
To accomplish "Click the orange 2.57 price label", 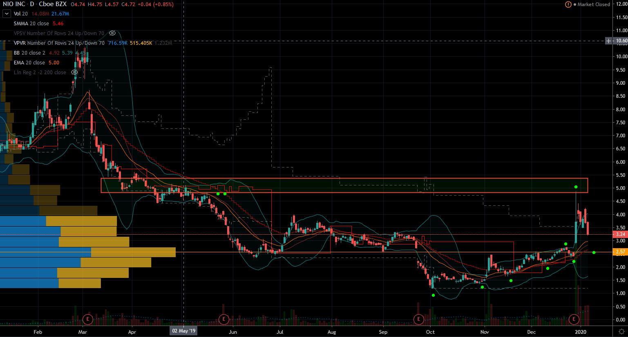I will 620,252.
